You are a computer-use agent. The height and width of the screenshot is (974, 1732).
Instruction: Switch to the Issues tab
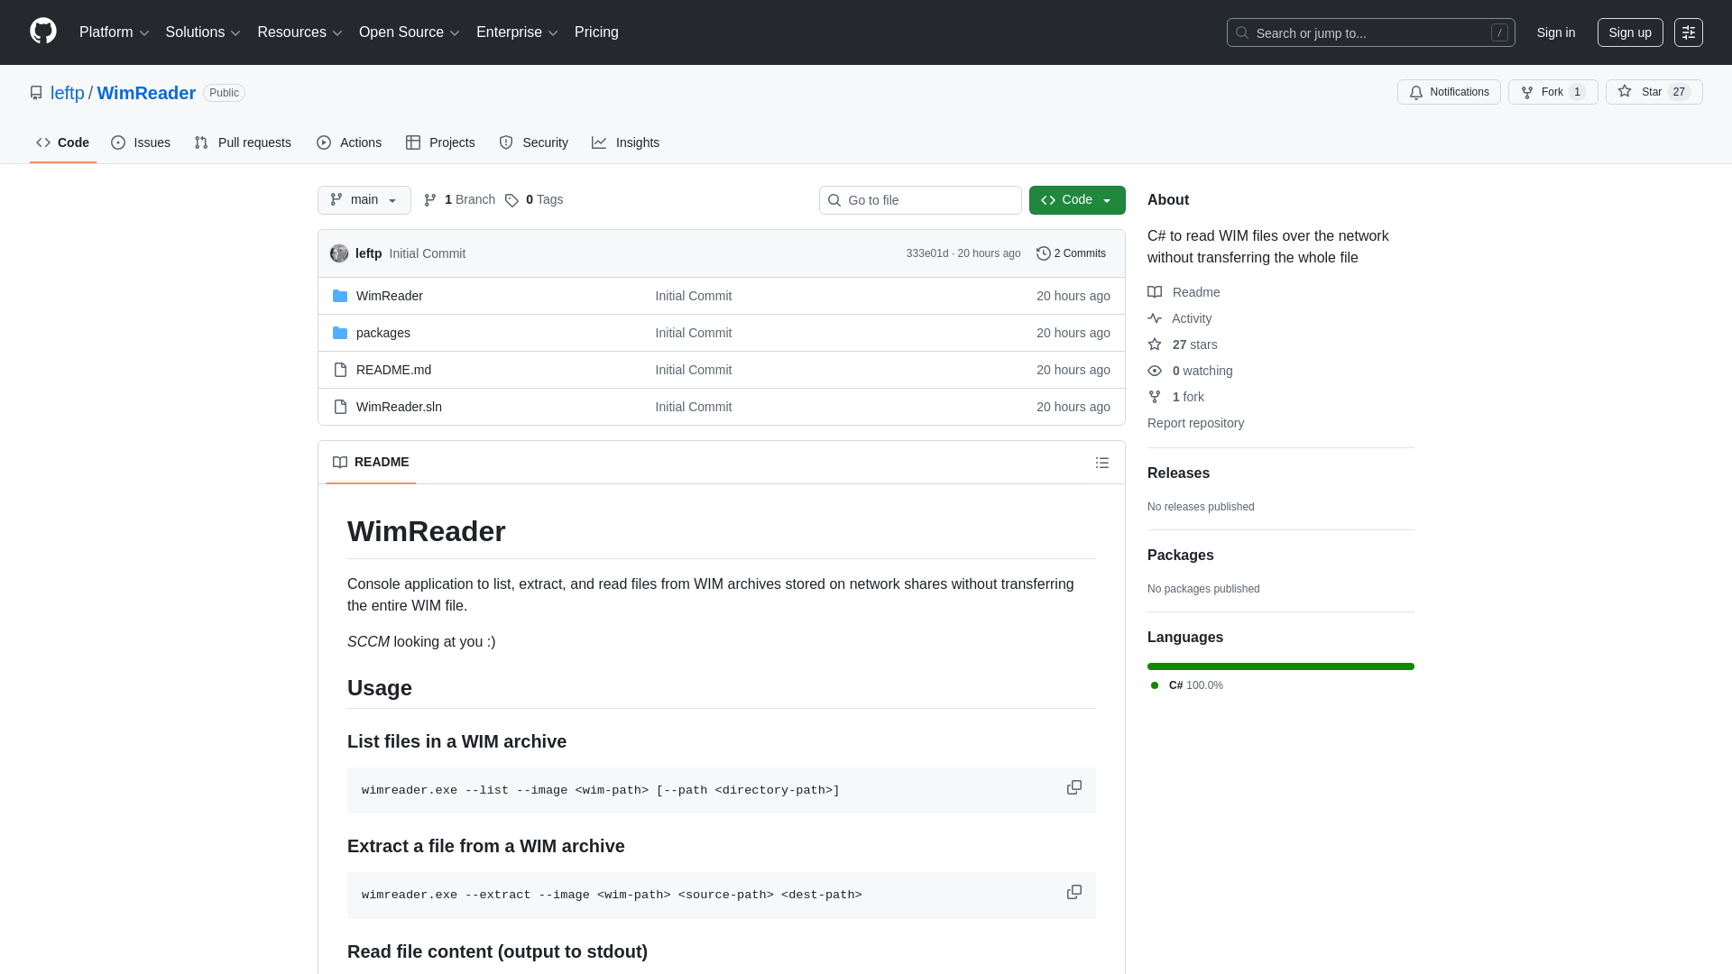tap(141, 142)
